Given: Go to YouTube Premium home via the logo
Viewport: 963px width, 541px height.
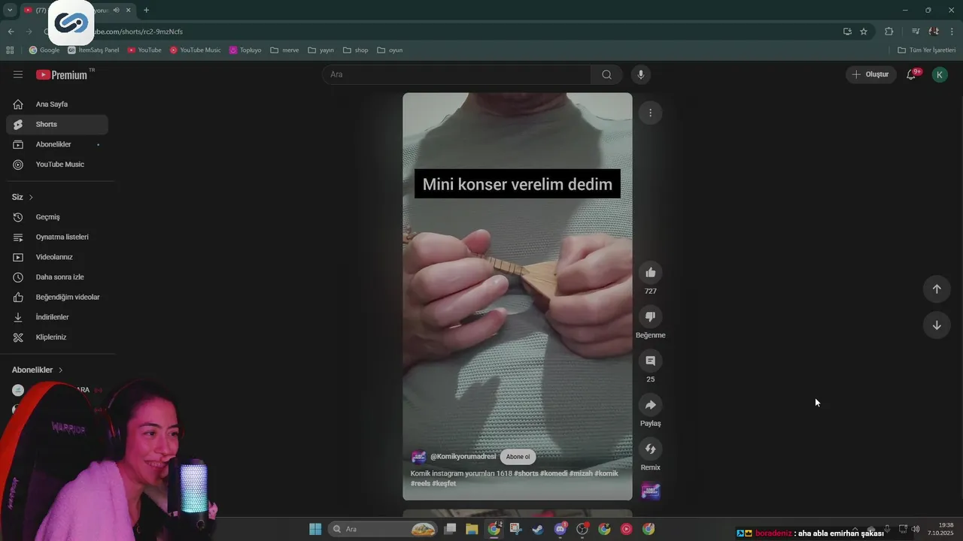Looking at the screenshot, I should [x=62, y=74].
